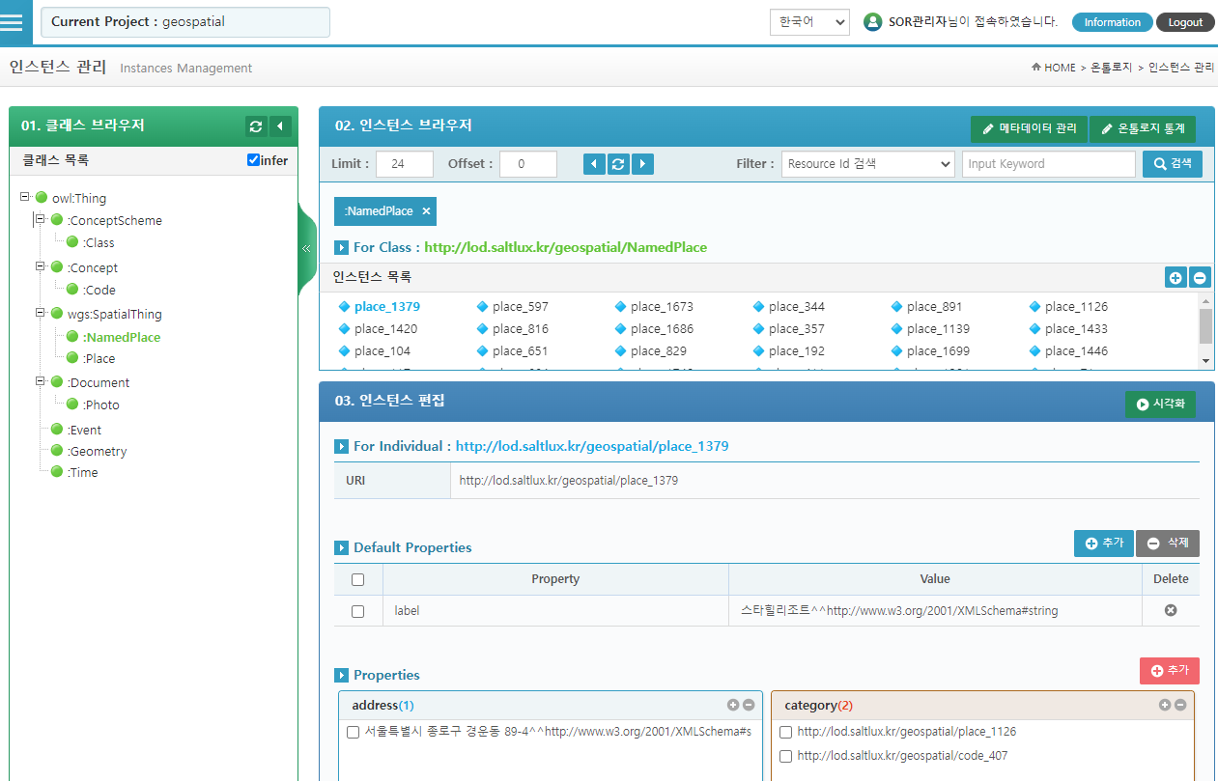1218x781 pixels.
Task: Delete the label property row
Action: pyautogui.click(x=1171, y=610)
